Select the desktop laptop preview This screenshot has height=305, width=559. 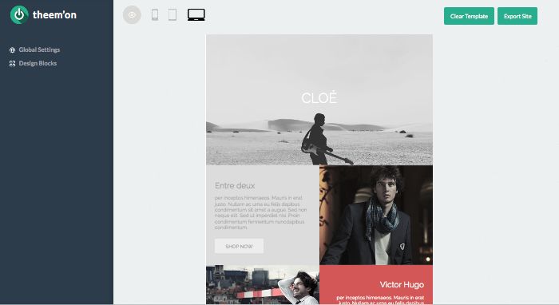(x=196, y=15)
